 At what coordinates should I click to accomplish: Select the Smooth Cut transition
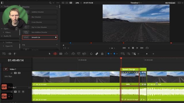[40, 37]
